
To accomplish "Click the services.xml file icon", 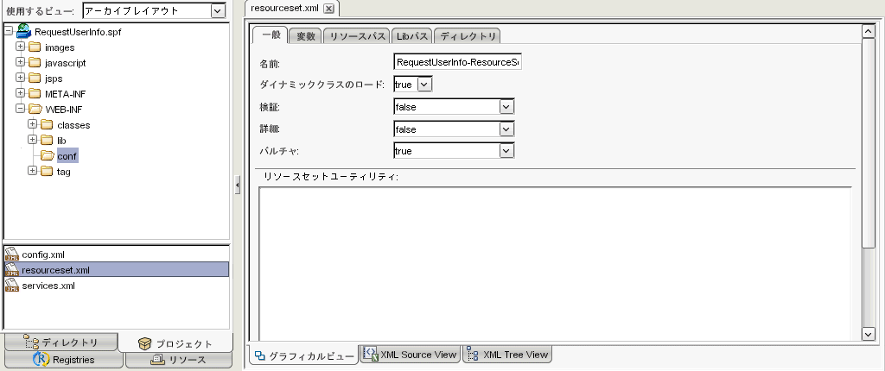I will [12, 286].
